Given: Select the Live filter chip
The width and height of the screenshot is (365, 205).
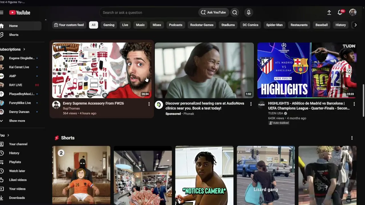Looking at the screenshot, I should (125, 25).
